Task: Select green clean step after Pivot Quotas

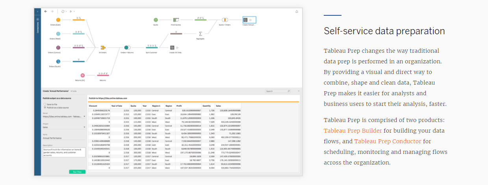Action: point(200,20)
